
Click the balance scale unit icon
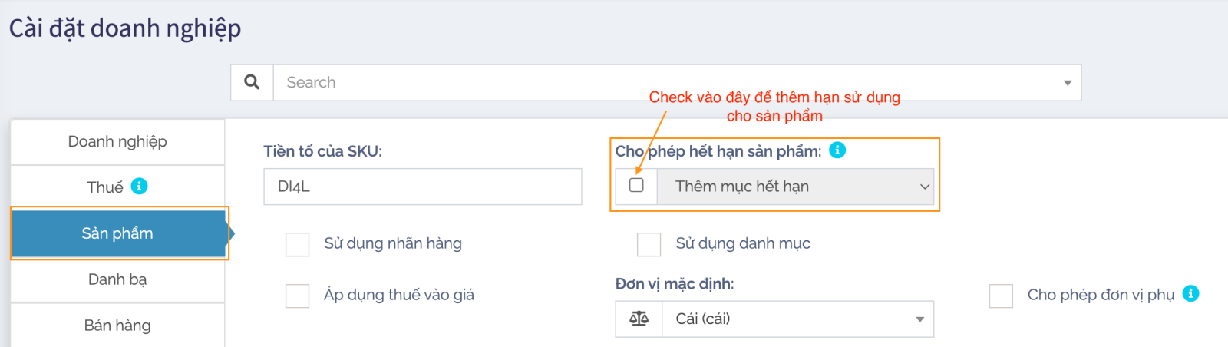tap(639, 319)
